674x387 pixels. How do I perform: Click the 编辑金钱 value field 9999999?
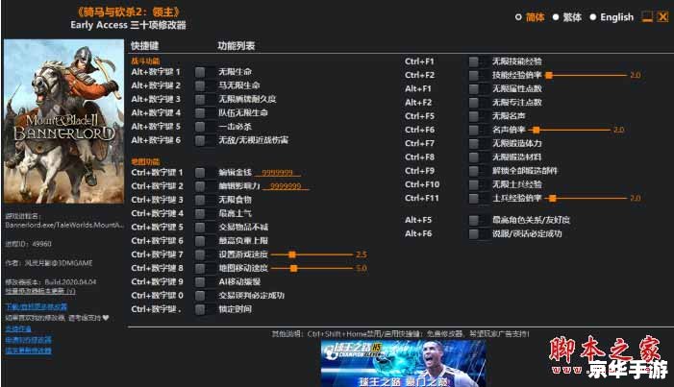coord(278,173)
